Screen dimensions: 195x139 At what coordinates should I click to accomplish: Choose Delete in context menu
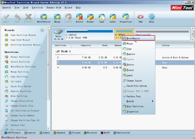click(x=138, y=64)
